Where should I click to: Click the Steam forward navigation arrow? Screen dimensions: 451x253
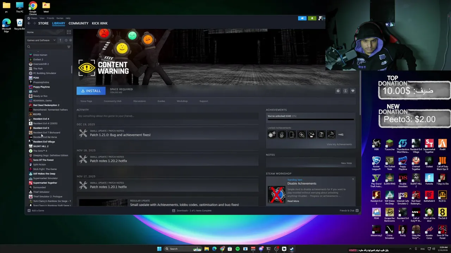[x=34, y=23]
